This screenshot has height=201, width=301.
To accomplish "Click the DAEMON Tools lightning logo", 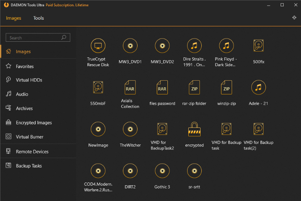I will click(6, 5).
